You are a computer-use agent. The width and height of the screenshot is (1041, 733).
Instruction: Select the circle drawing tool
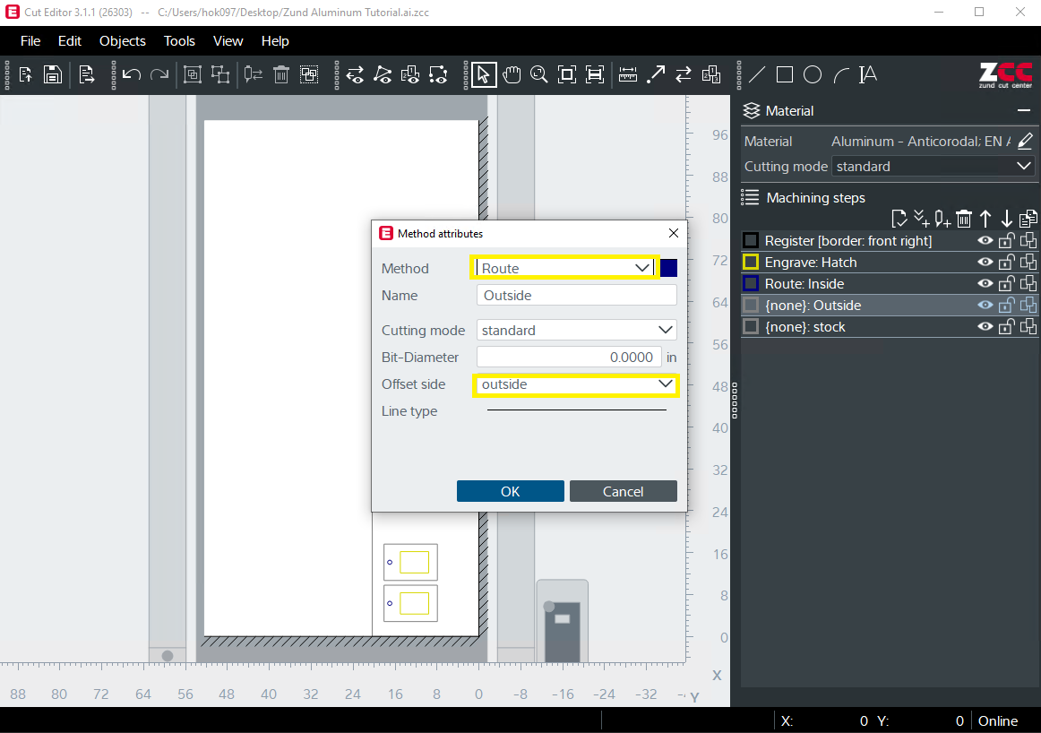coord(813,75)
